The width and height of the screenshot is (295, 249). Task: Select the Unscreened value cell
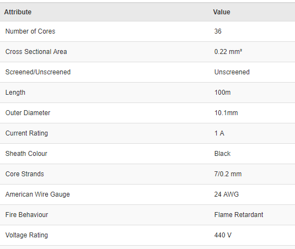[x=232, y=72]
